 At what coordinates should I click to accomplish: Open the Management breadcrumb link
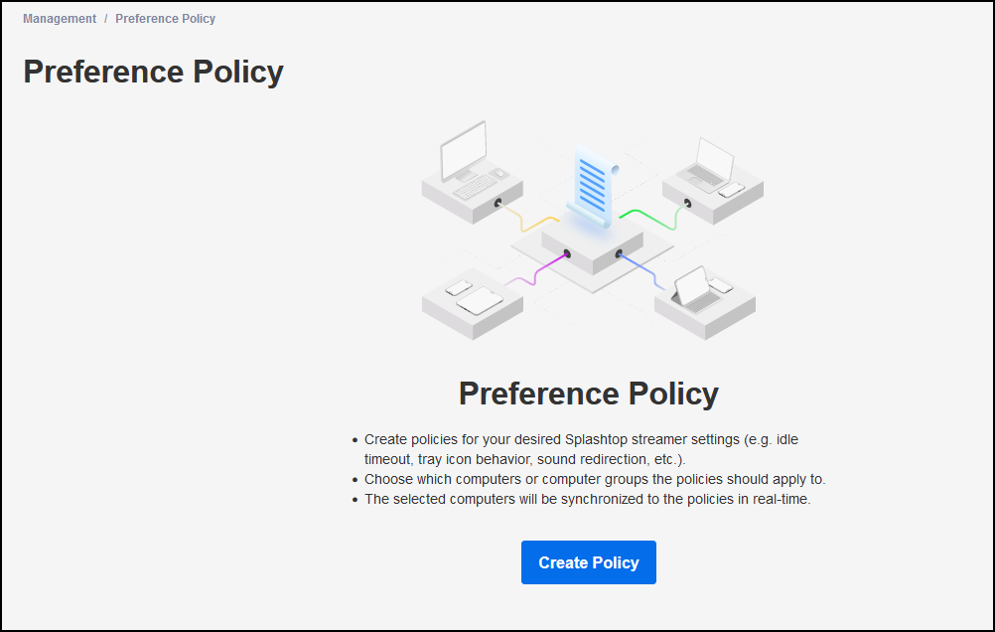pos(60,19)
